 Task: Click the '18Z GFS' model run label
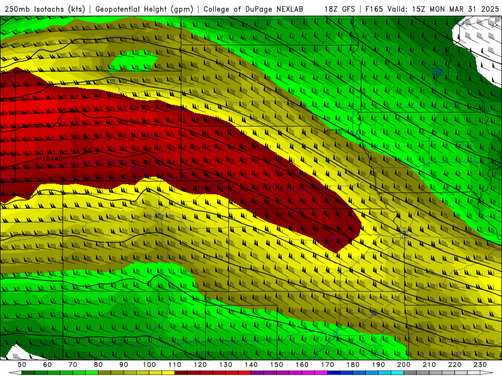pos(339,9)
